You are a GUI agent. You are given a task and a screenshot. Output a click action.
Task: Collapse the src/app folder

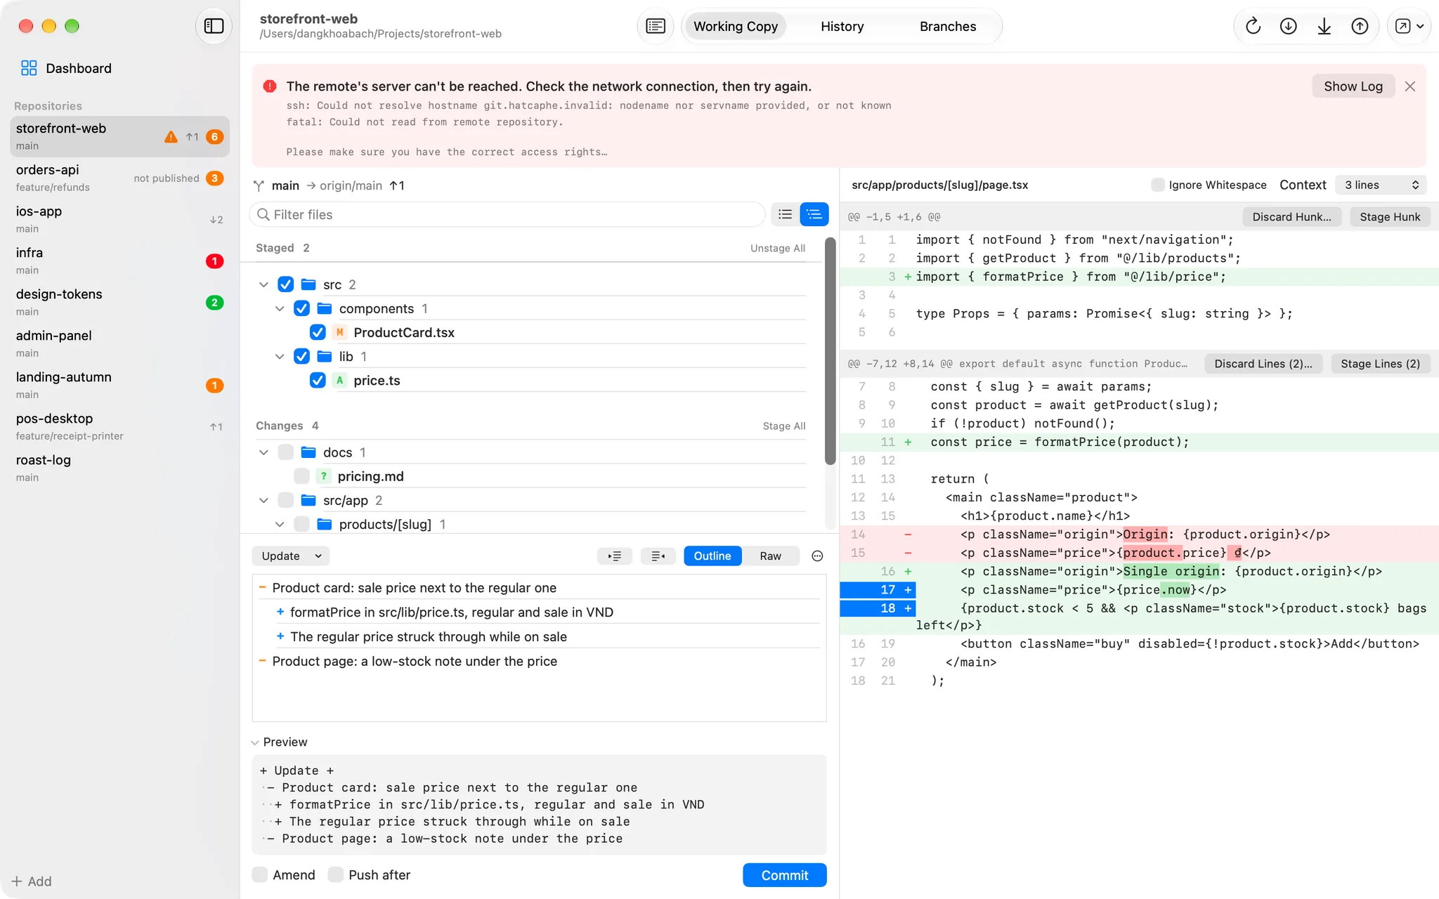coord(263,500)
